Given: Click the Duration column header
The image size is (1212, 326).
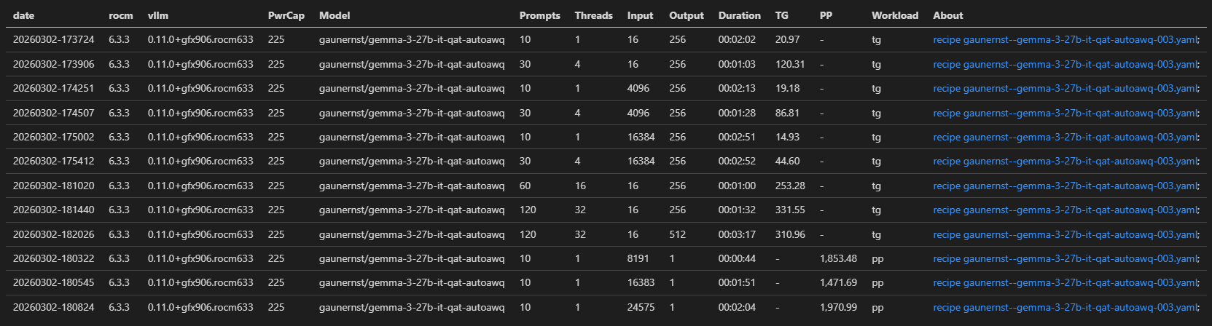Looking at the screenshot, I should (739, 15).
